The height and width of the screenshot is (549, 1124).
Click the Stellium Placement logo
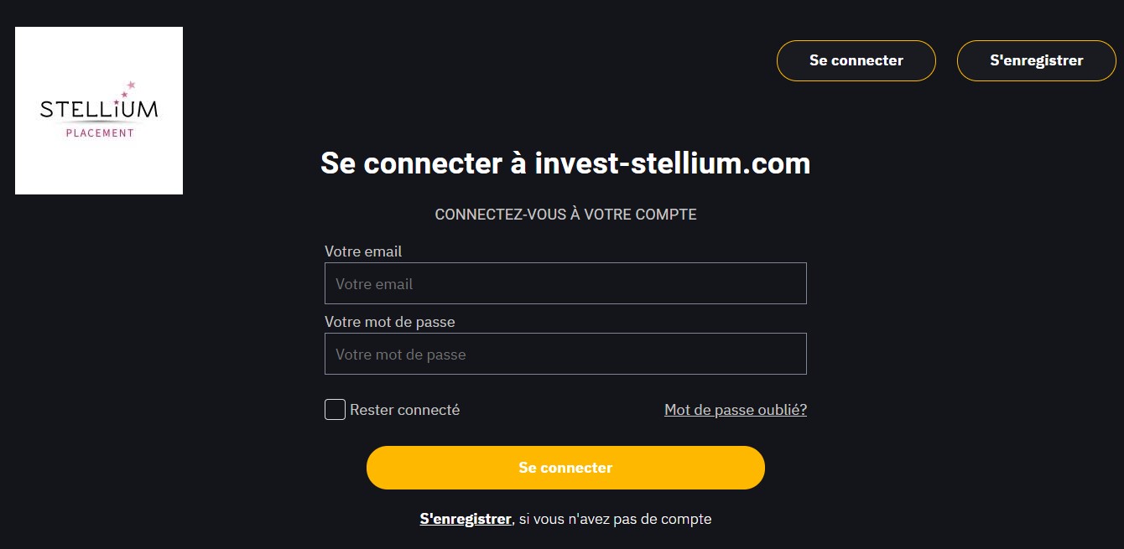point(98,109)
